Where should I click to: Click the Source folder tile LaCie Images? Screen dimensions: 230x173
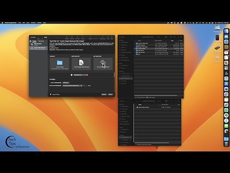click(x=59, y=64)
